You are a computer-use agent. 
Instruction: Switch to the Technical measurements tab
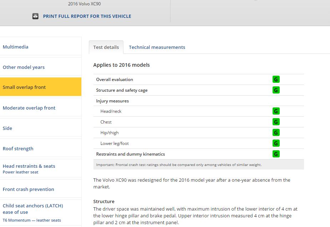point(157,47)
